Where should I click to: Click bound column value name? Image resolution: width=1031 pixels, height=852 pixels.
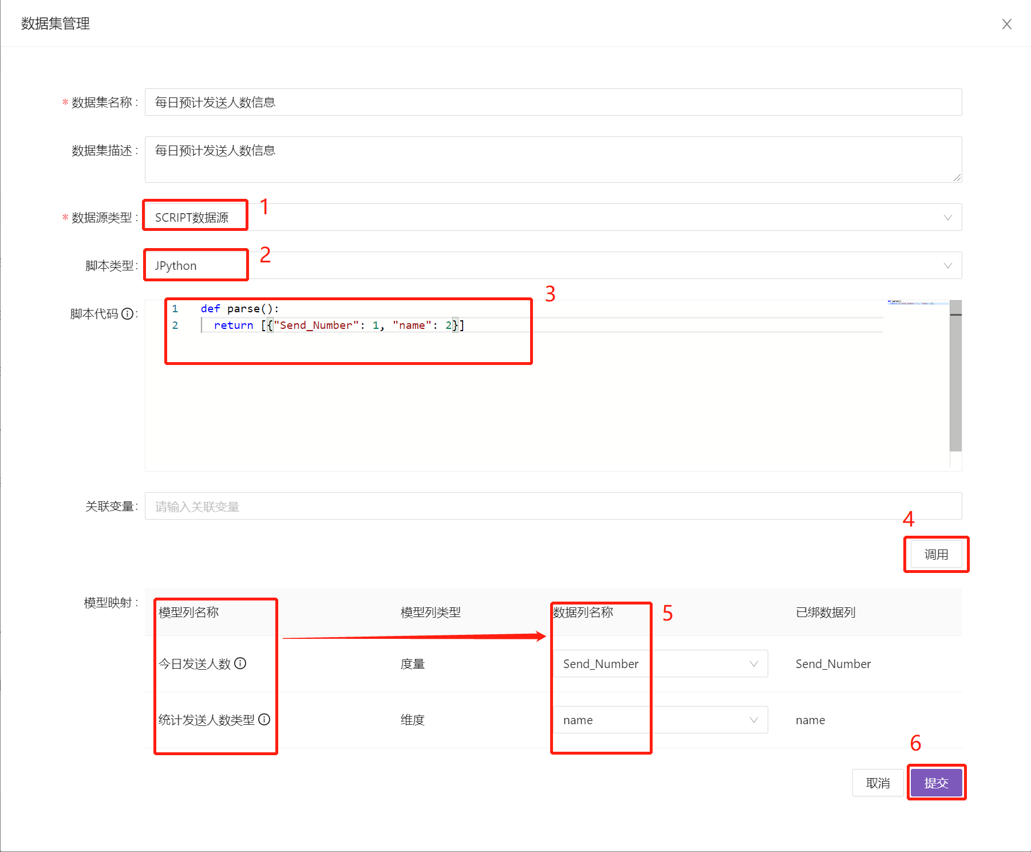click(810, 720)
